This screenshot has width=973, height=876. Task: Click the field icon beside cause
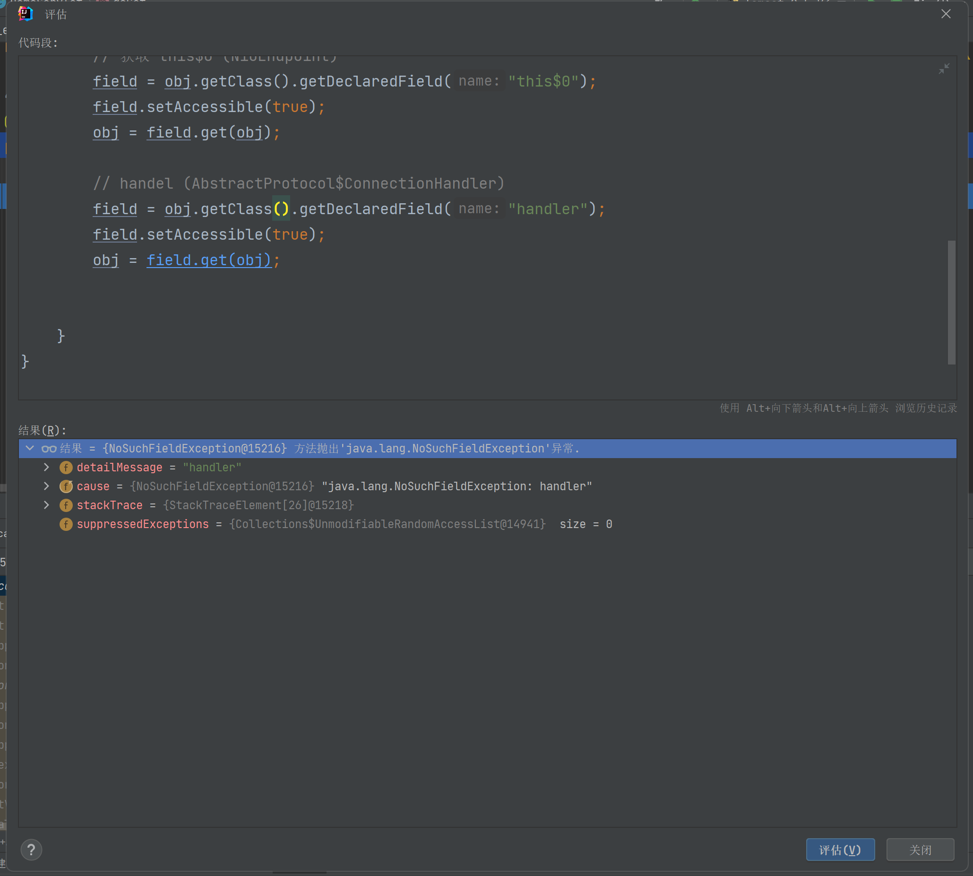[66, 486]
